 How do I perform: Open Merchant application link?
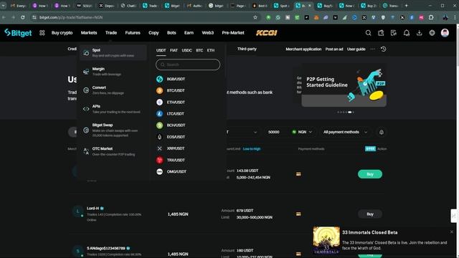point(303,49)
